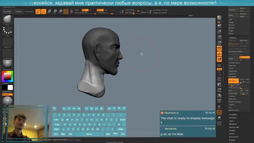Open the Stroke type picker with dots
This screenshot has width=254, height=143.
click(8, 31)
